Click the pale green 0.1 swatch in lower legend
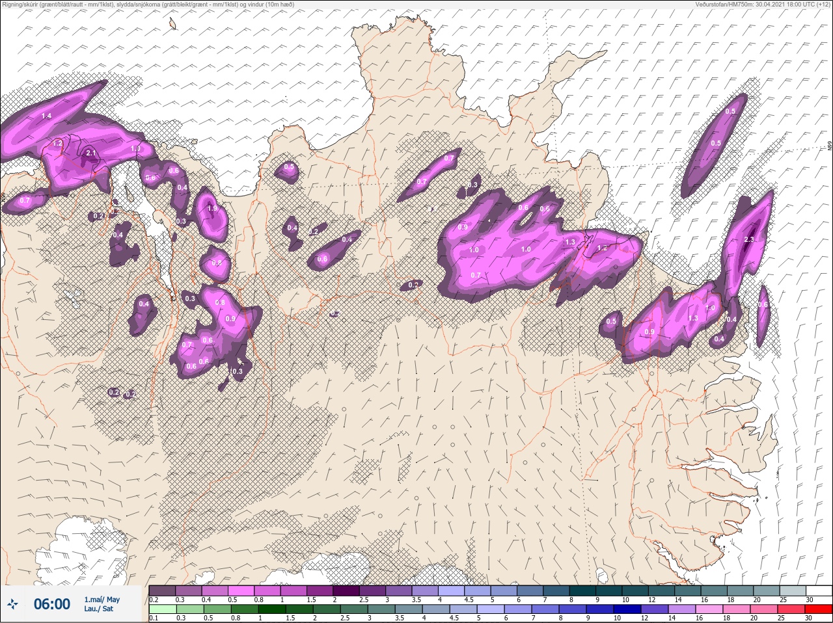The image size is (833, 623). [163, 609]
